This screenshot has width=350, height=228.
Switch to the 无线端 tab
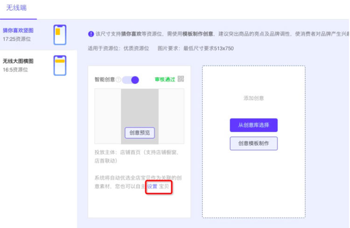pos(16,8)
